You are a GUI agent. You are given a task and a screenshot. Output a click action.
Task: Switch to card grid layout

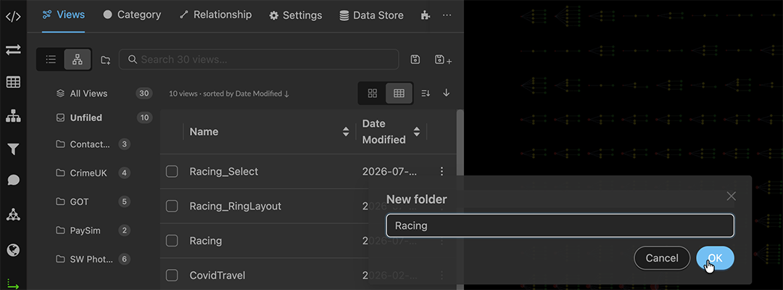pyautogui.click(x=372, y=94)
